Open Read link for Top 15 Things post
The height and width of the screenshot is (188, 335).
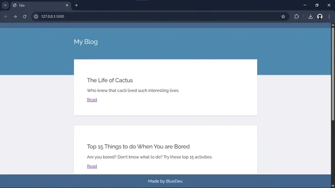click(x=92, y=166)
